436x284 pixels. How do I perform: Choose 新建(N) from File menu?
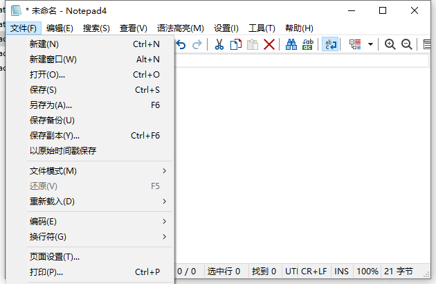point(90,44)
